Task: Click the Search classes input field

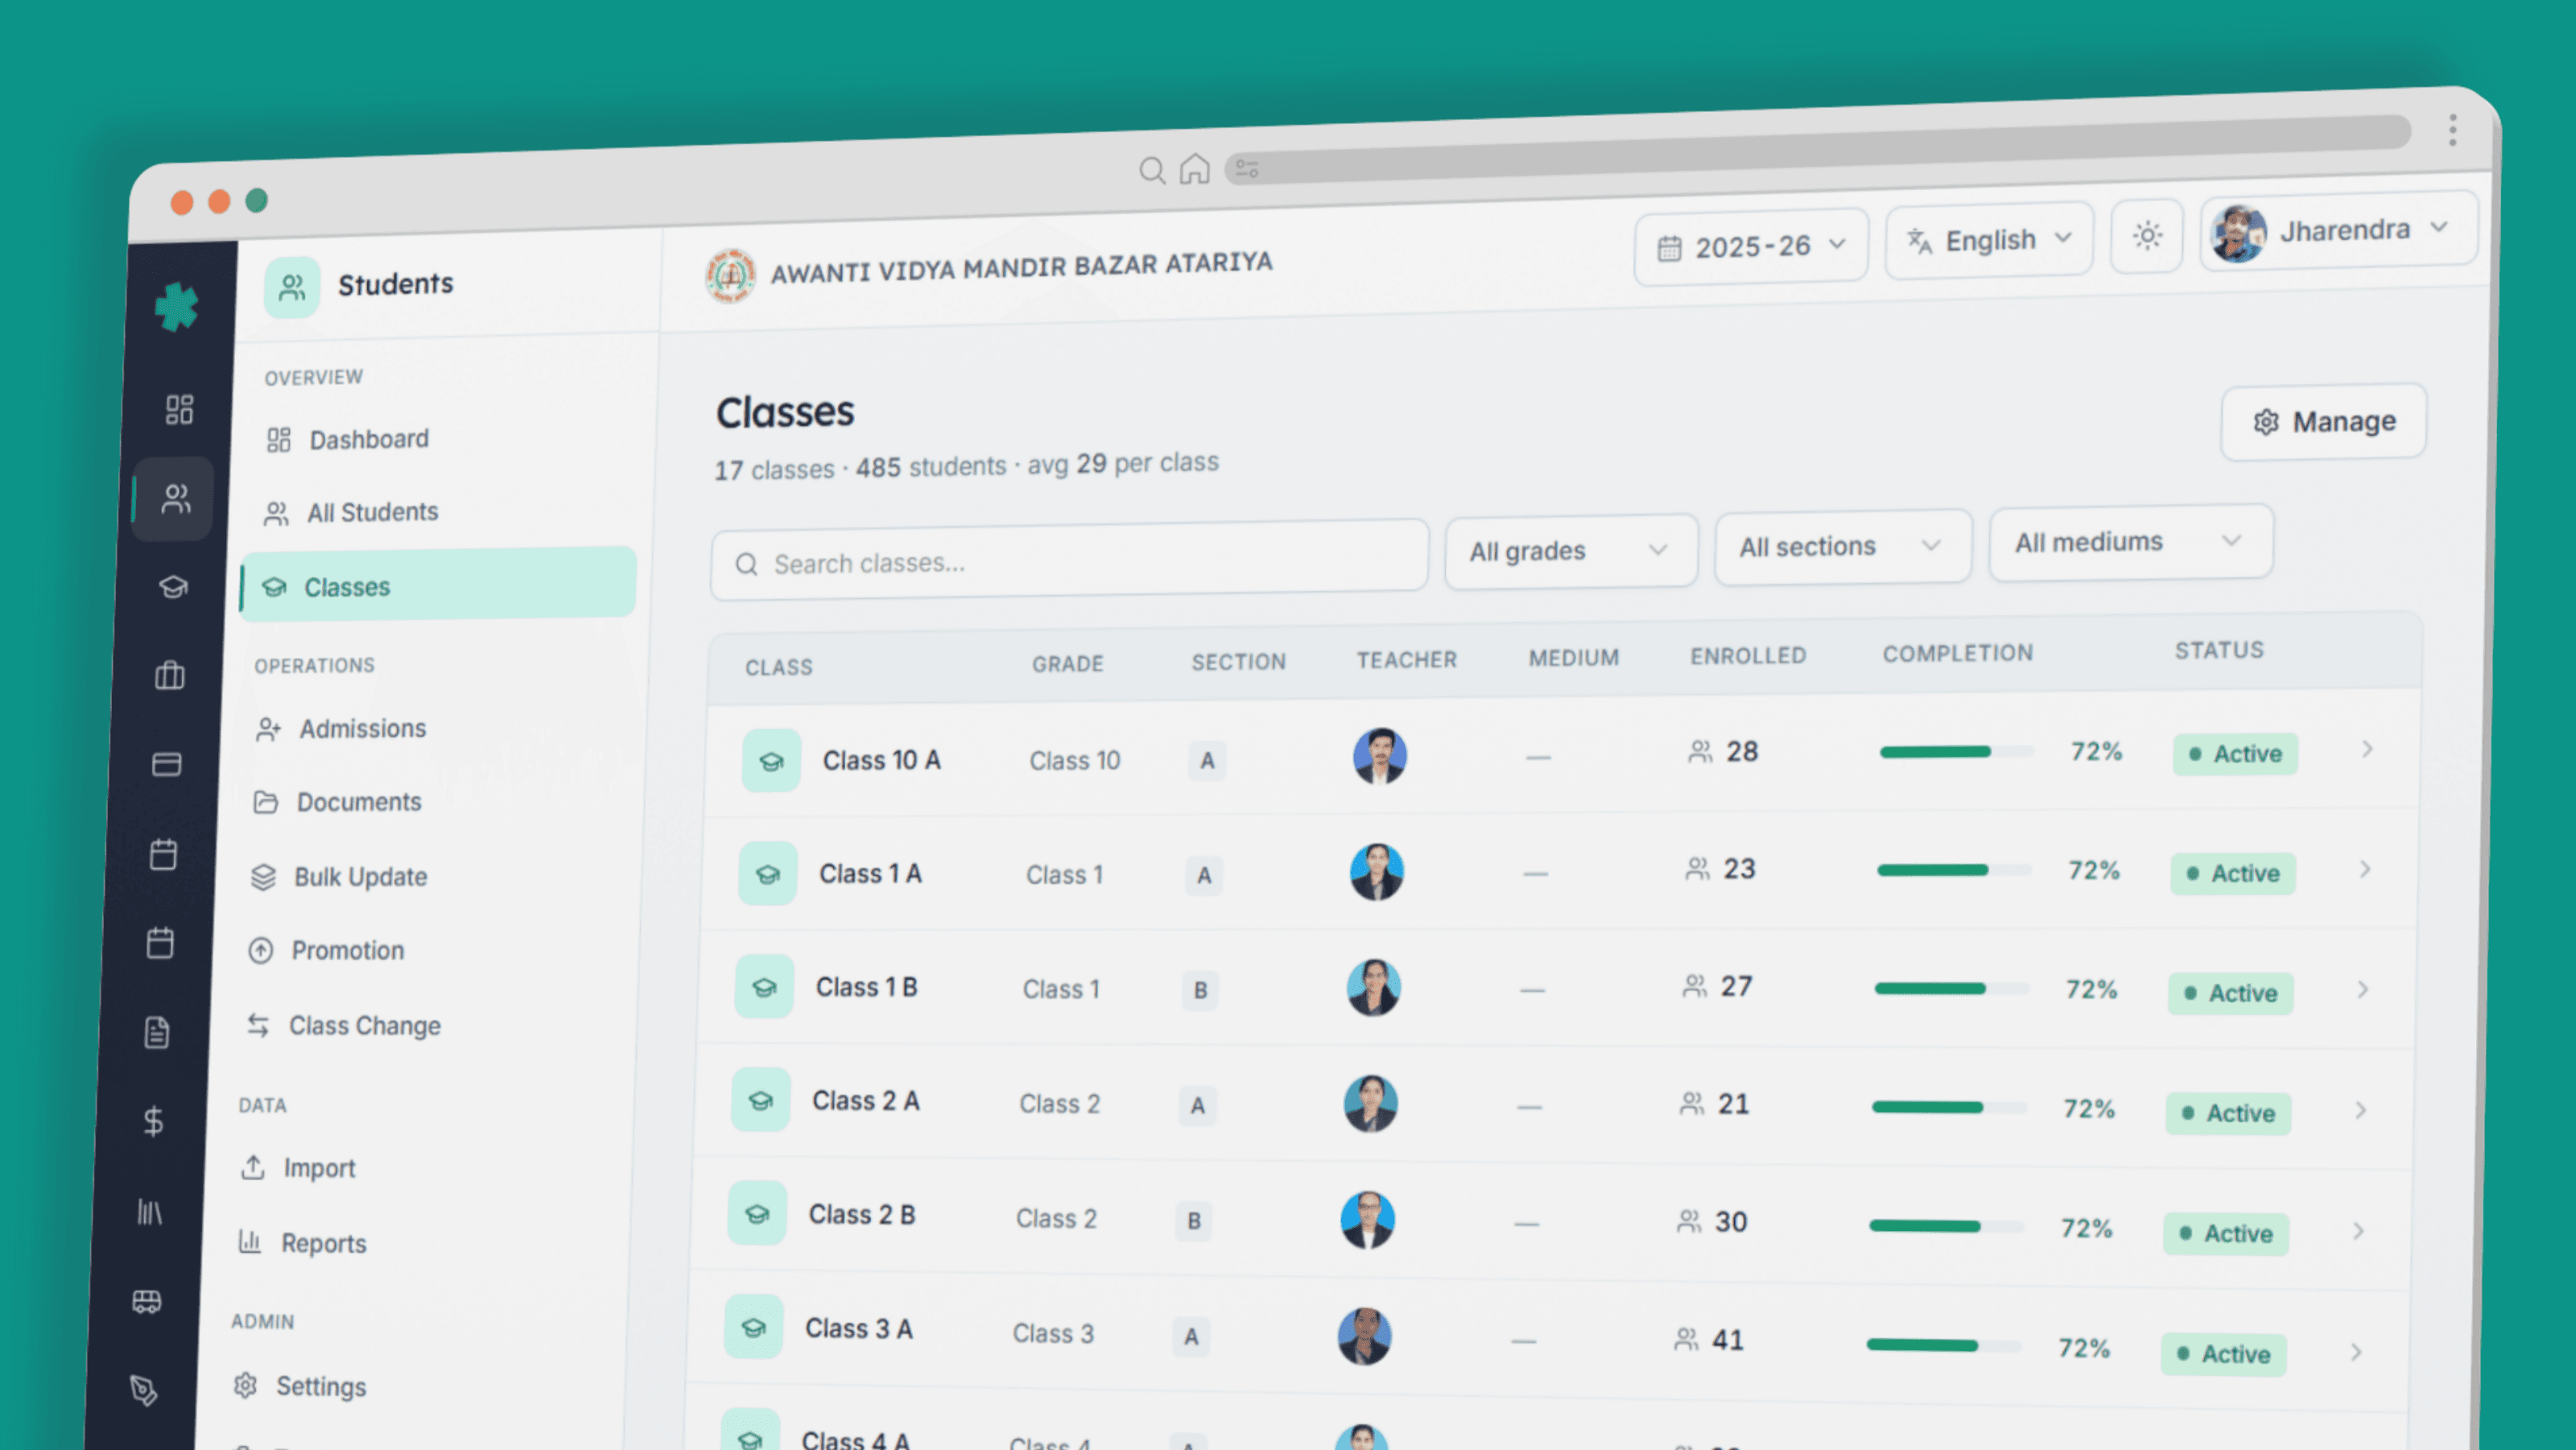Action: tap(1069, 562)
